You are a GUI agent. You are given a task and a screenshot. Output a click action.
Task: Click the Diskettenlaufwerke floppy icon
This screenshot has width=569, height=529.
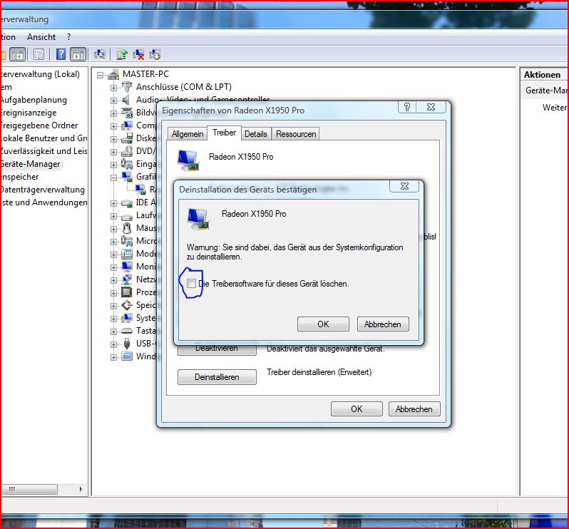(x=127, y=138)
